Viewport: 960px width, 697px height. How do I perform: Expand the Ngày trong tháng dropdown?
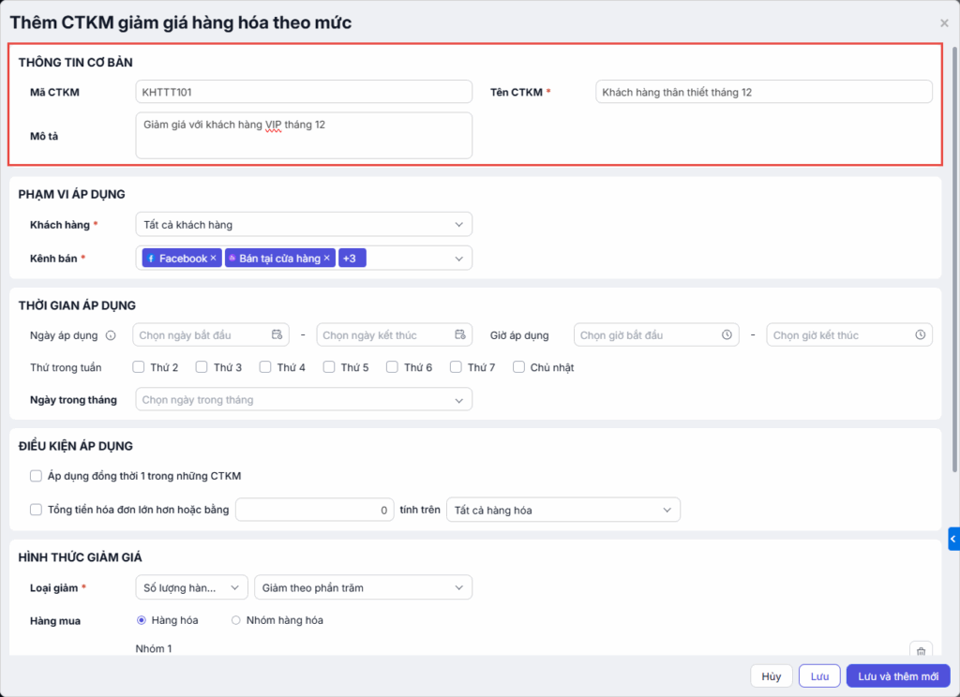pos(304,400)
